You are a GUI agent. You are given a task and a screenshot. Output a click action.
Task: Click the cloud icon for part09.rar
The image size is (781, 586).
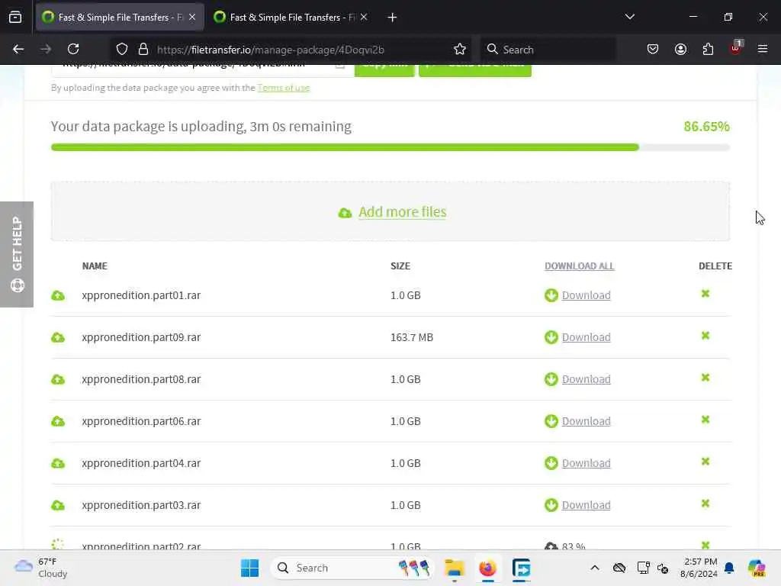(58, 337)
